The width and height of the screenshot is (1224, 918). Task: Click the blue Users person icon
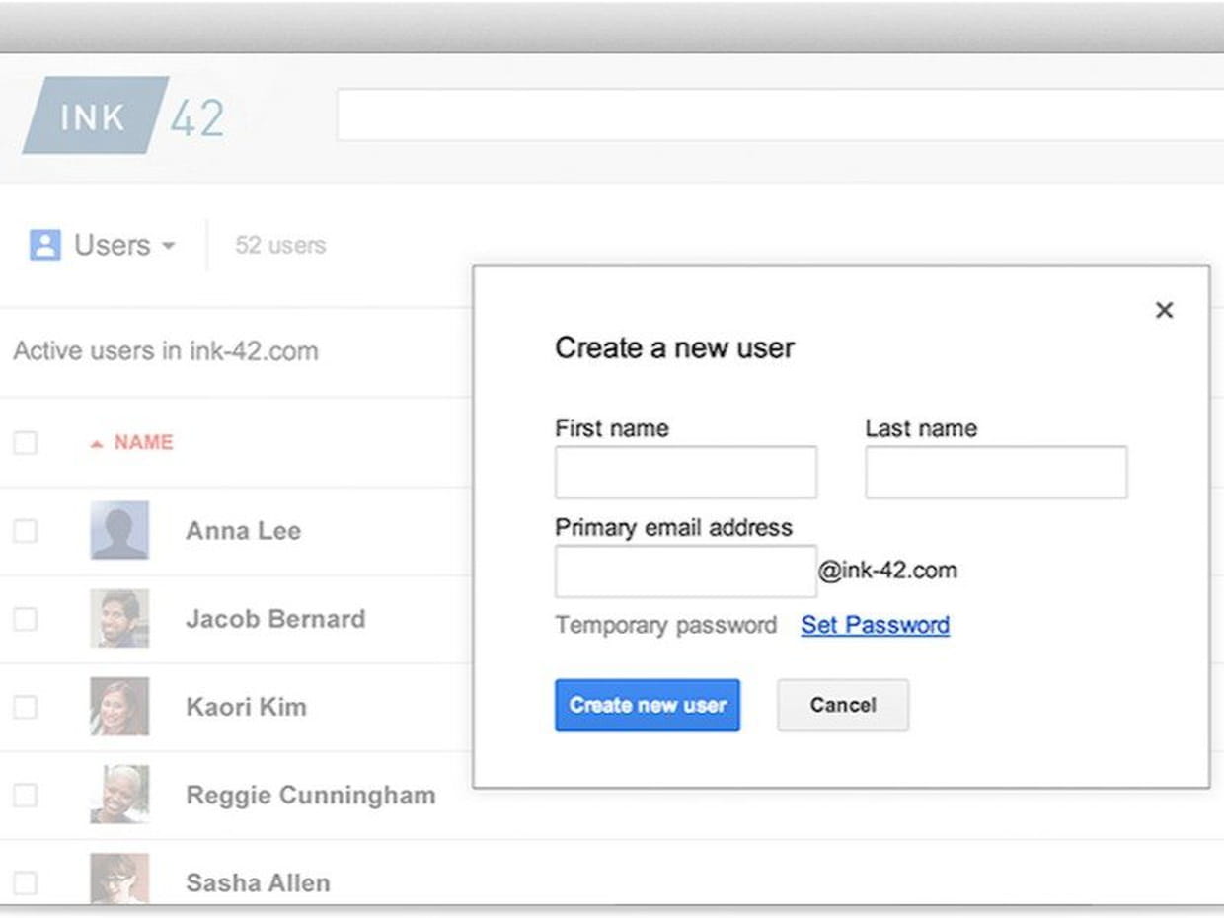(45, 245)
